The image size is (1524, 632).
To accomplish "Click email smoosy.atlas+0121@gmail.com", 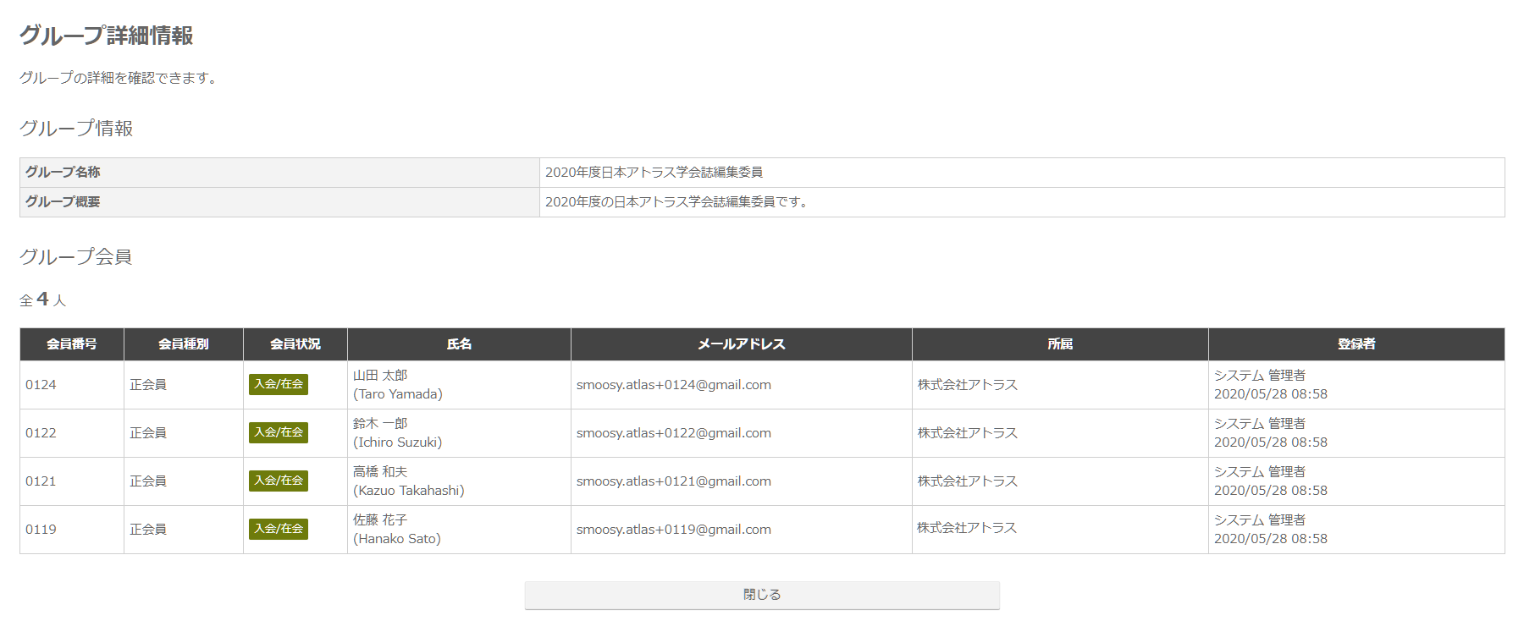I will 674,481.
